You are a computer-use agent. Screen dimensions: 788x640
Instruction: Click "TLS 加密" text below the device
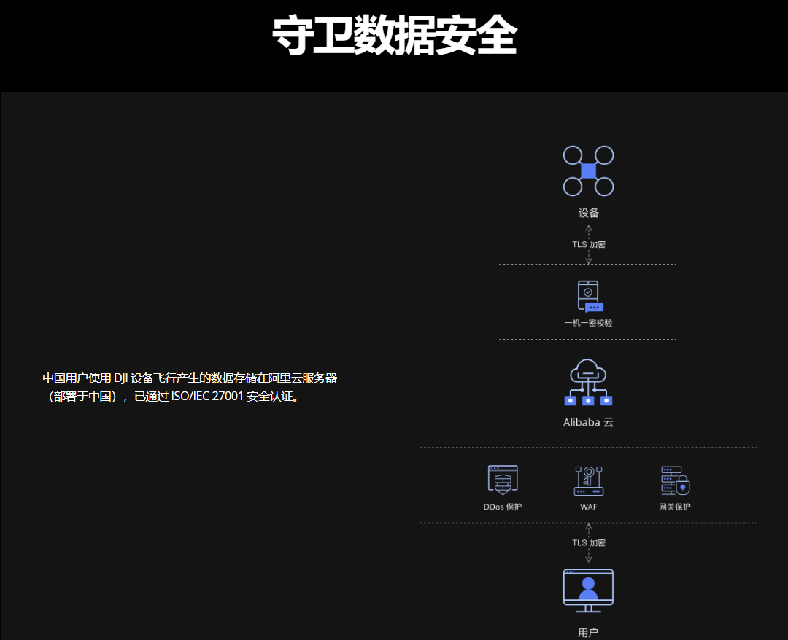pos(589,245)
